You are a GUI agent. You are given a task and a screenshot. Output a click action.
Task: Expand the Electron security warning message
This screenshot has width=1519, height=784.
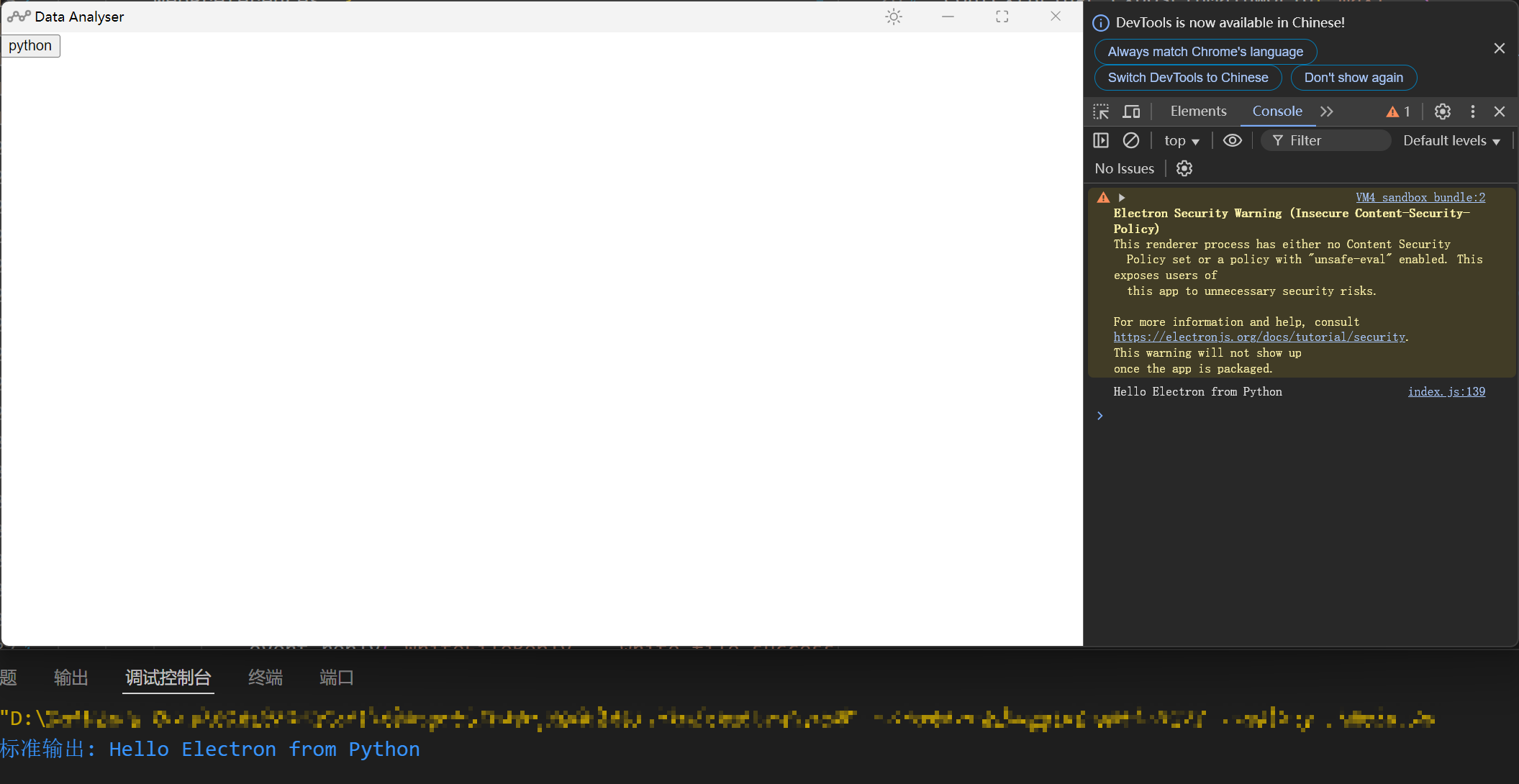point(1121,197)
